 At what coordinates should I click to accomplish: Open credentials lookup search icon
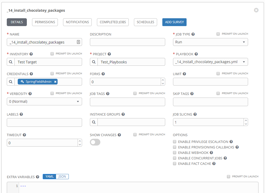pos(11,82)
